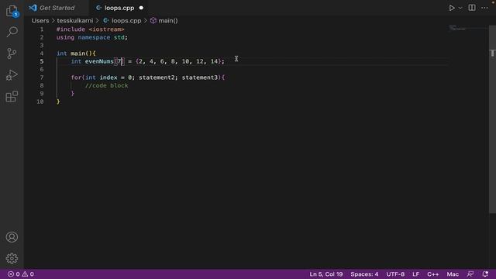496x279 pixels.
Task: Change end of line sequence LF
Action: pyautogui.click(x=415, y=274)
